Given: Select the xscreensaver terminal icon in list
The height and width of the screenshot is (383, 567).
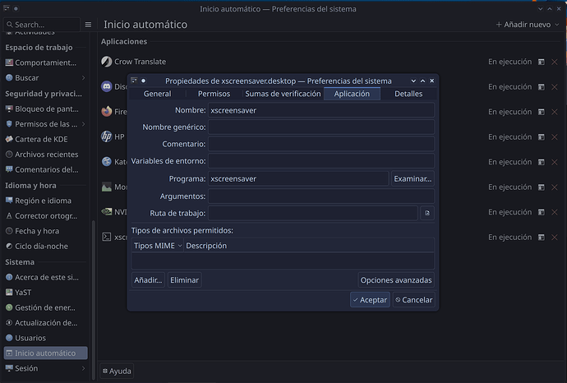Looking at the screenshot, I should pyautogui.click(x=106, y=237).
